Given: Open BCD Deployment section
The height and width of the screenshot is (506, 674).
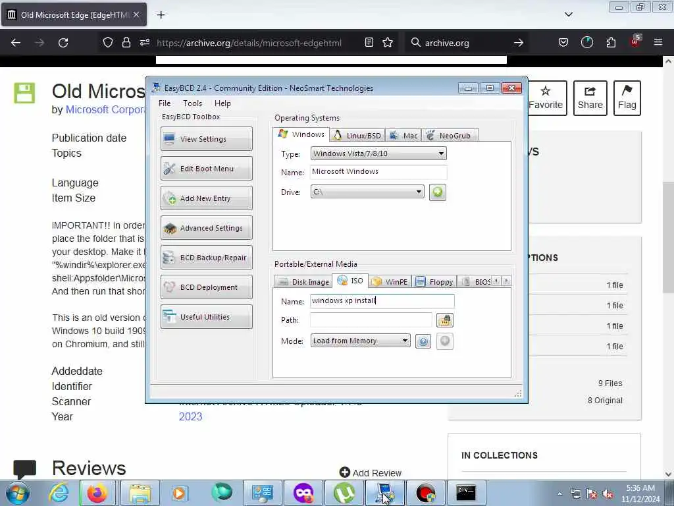Looking at the screenshot, I should point(206,287).
